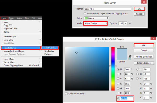Select the R red radio button
The width and height of the screenshot is (157, 103).
tap(118, 84)
